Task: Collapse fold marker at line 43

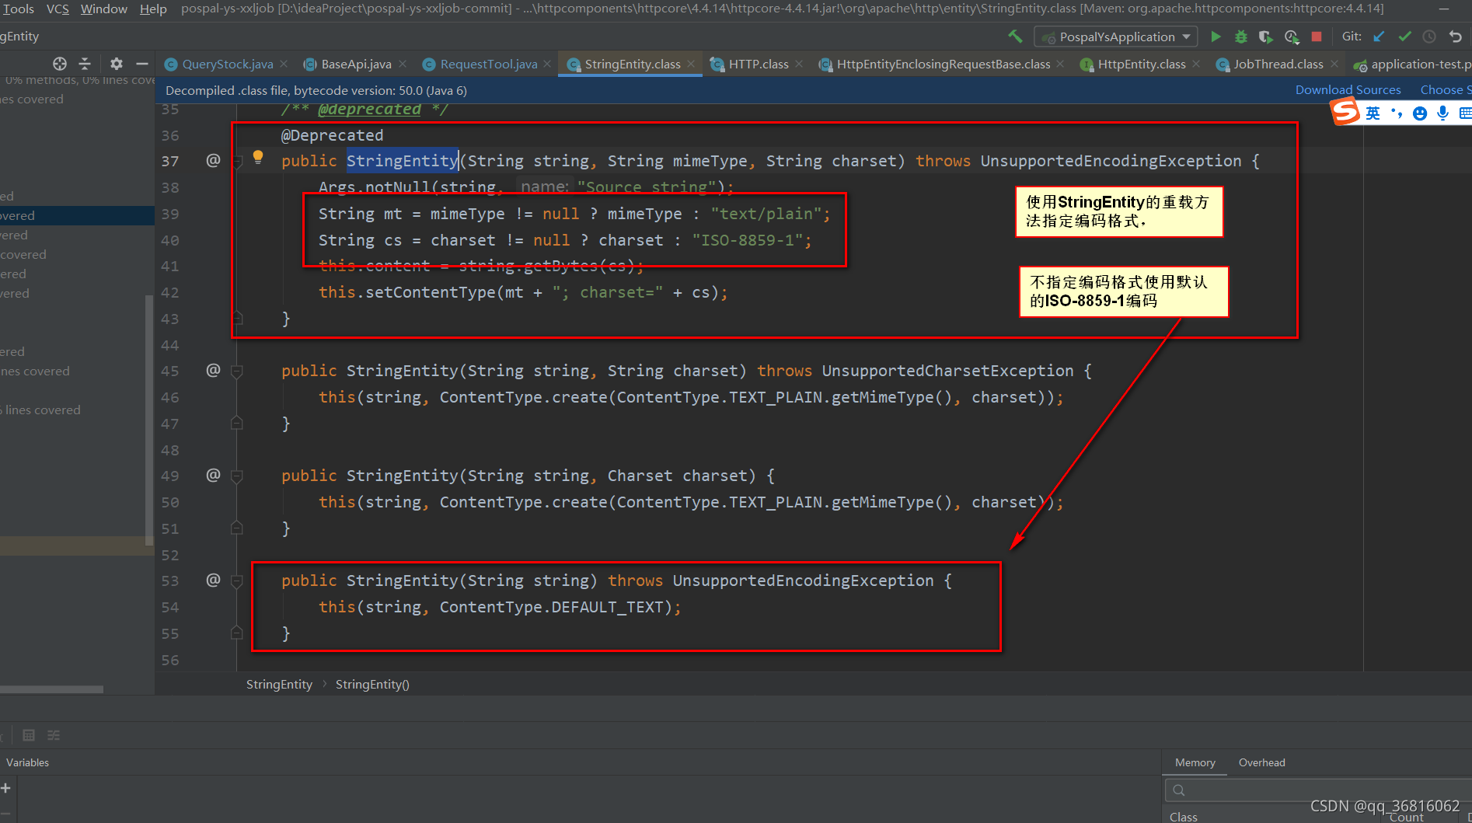Action: [x=237, y=319]
